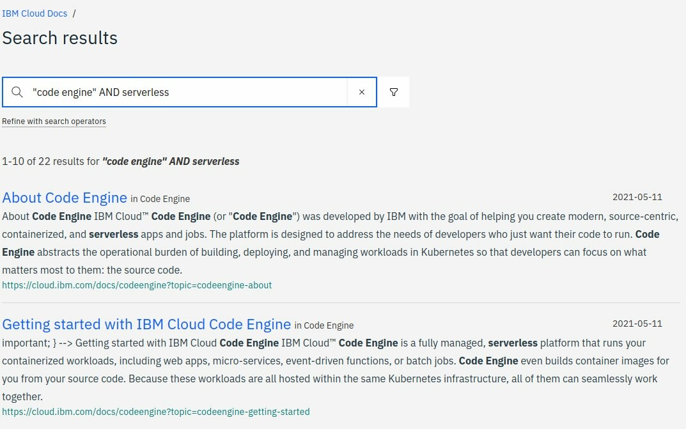Viewport: 686px width, 429px height.
Task: Click "in Code Engine" beside Getting started title
Action: (324, 325)
